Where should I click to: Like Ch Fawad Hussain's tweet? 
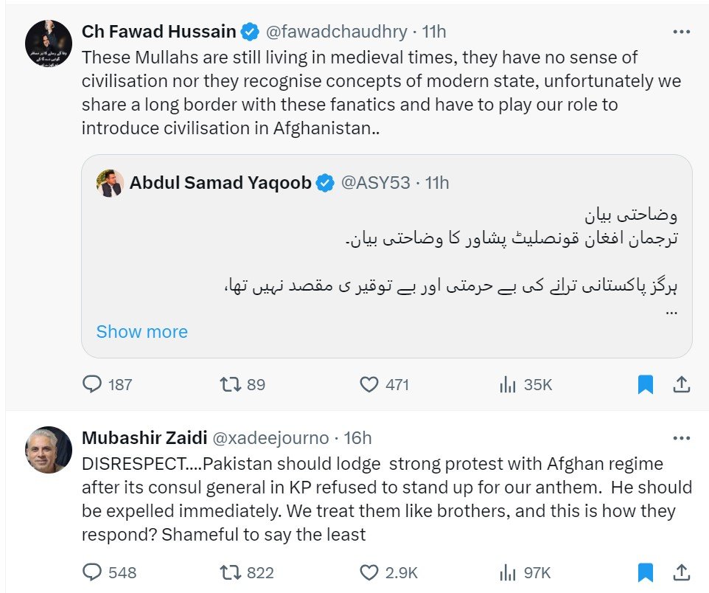point(369,384)
